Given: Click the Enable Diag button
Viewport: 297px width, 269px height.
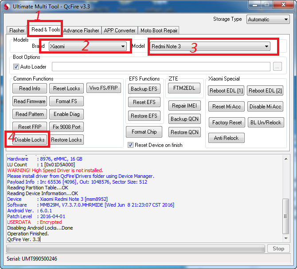Looking at the screenshot, I should pyautogui.click(x=66, y=114).
